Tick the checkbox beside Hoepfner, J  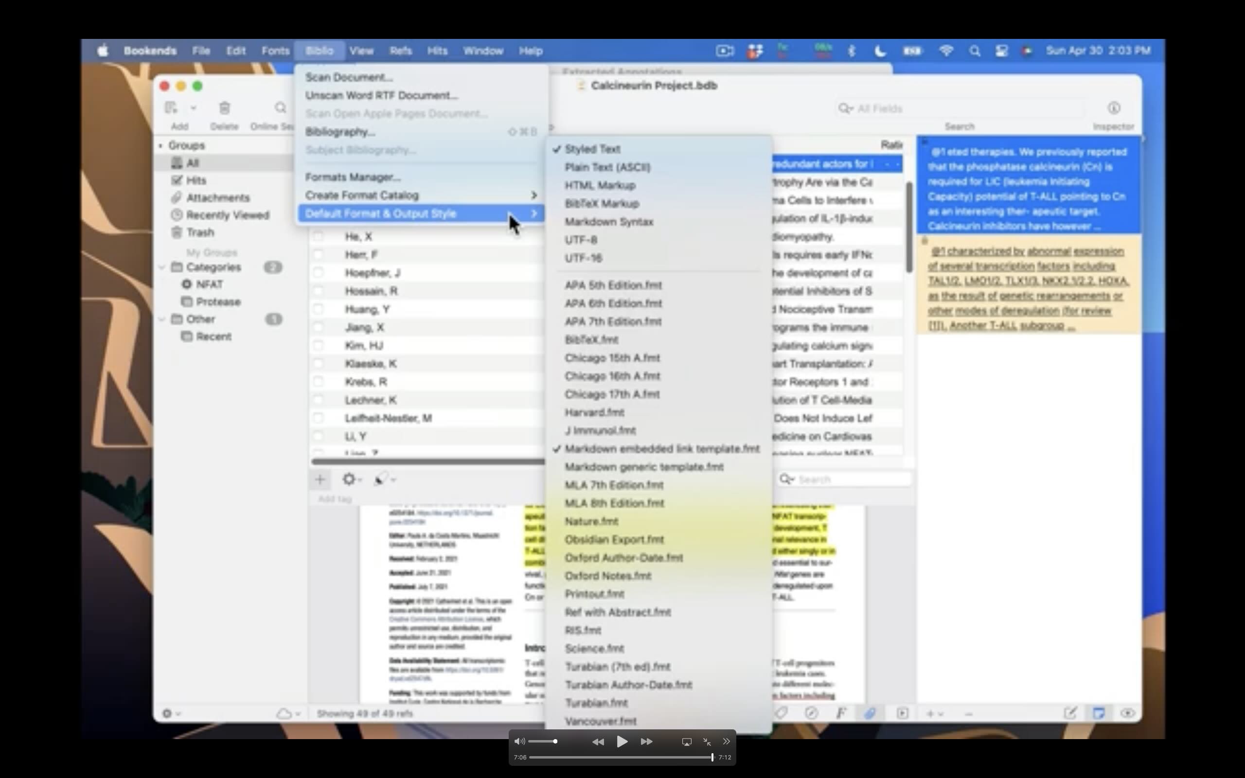(319, 273)
